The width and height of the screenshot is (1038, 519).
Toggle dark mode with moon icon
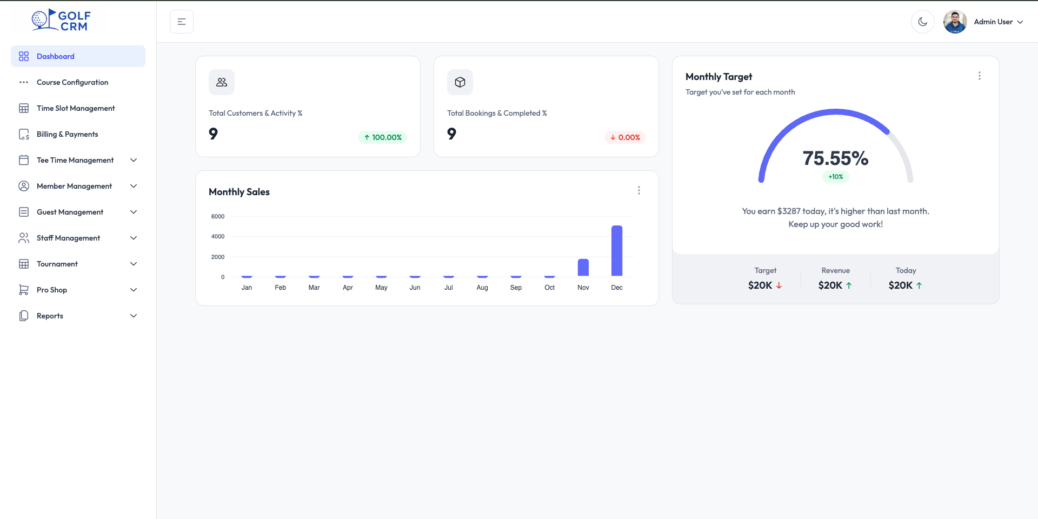click(x=922, y=22)
